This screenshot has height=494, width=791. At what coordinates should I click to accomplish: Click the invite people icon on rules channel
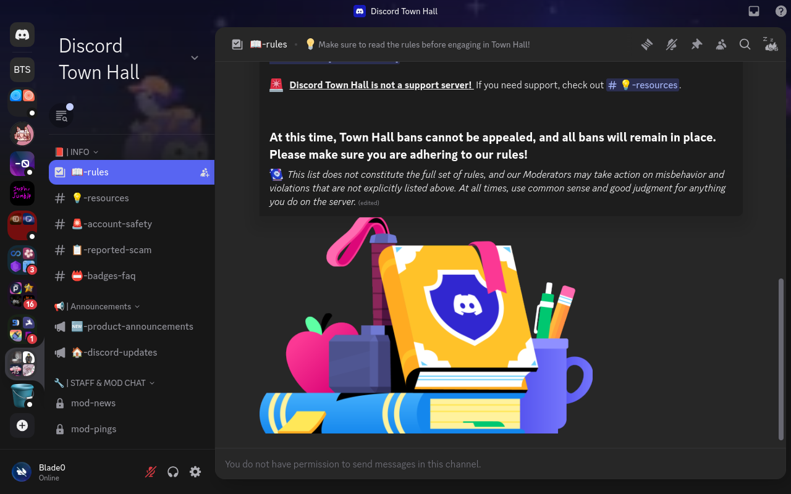205,173
